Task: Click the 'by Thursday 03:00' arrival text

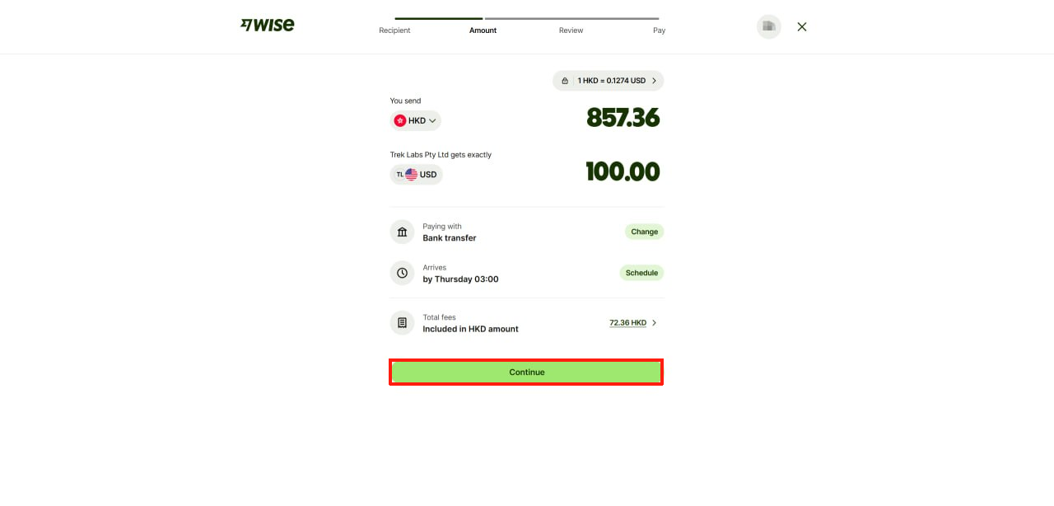Action: point(460,279)
